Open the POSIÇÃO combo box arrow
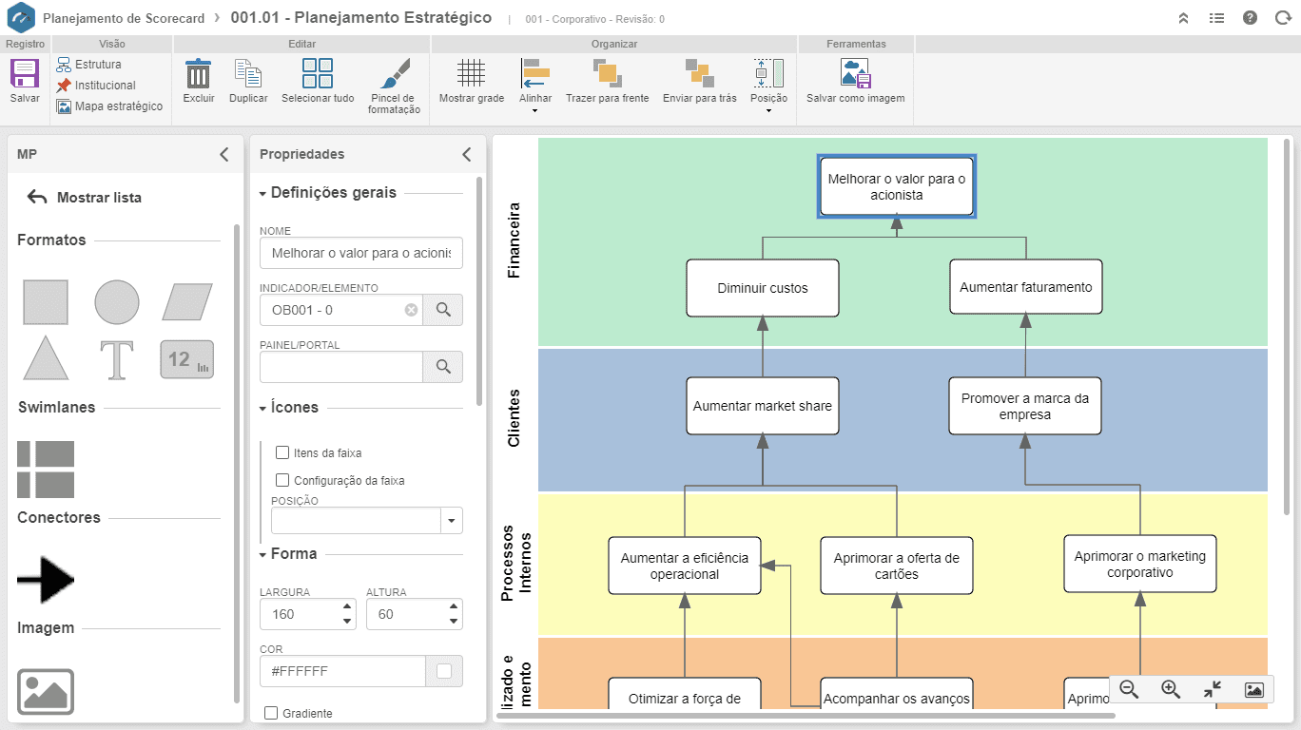The image size is (1301, 730). click(x=452, y=521)
